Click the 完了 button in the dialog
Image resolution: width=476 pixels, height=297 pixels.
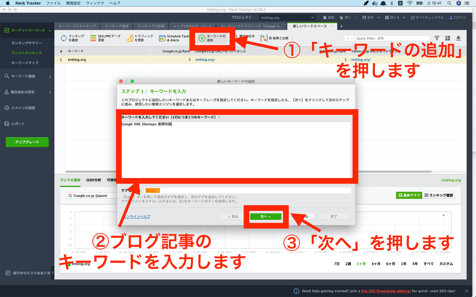pyautogui.click(x=334, y=217)
